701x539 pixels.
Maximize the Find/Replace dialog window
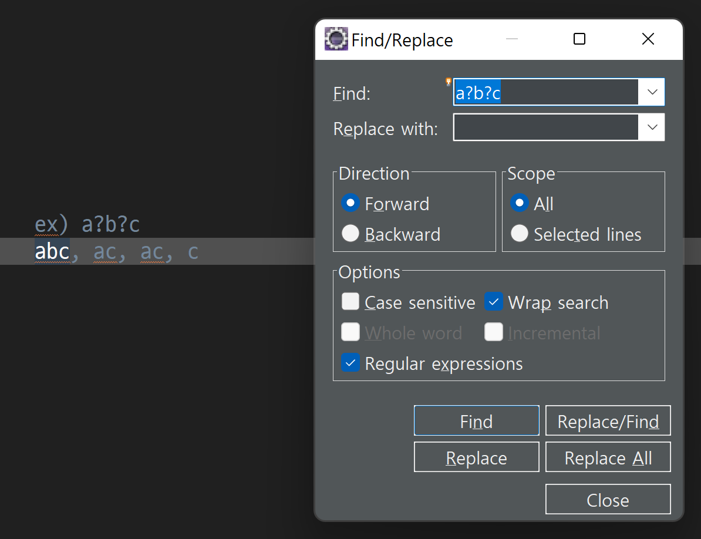[x=579, y=39]
